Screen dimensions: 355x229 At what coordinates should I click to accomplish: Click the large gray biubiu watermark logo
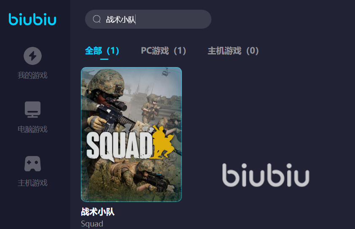(266, 175)
